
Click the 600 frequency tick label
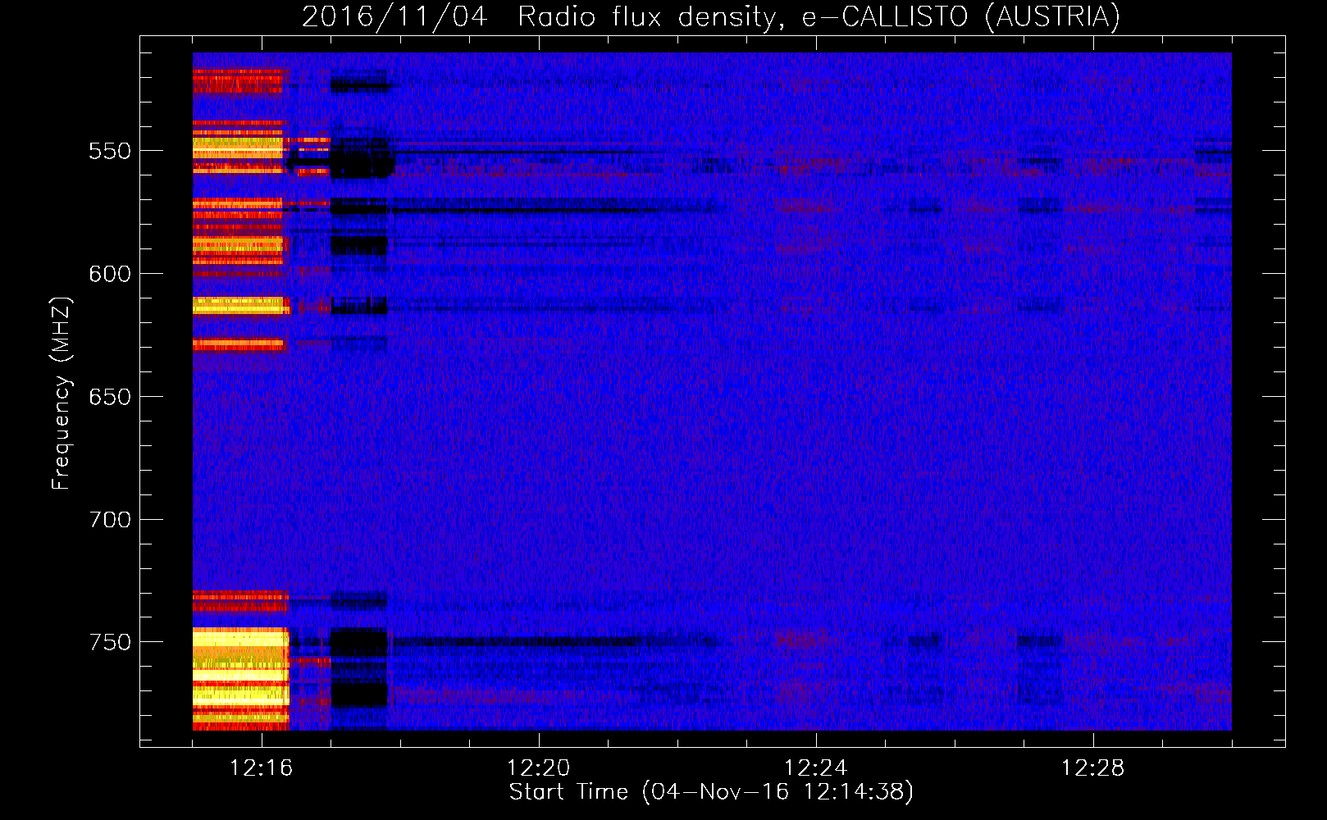pos(110,274)
